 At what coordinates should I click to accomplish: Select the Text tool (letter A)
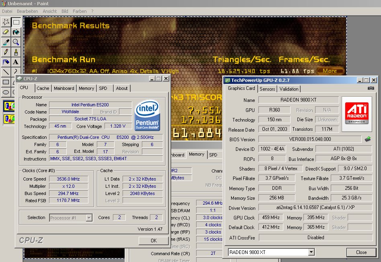pos(16,62)
